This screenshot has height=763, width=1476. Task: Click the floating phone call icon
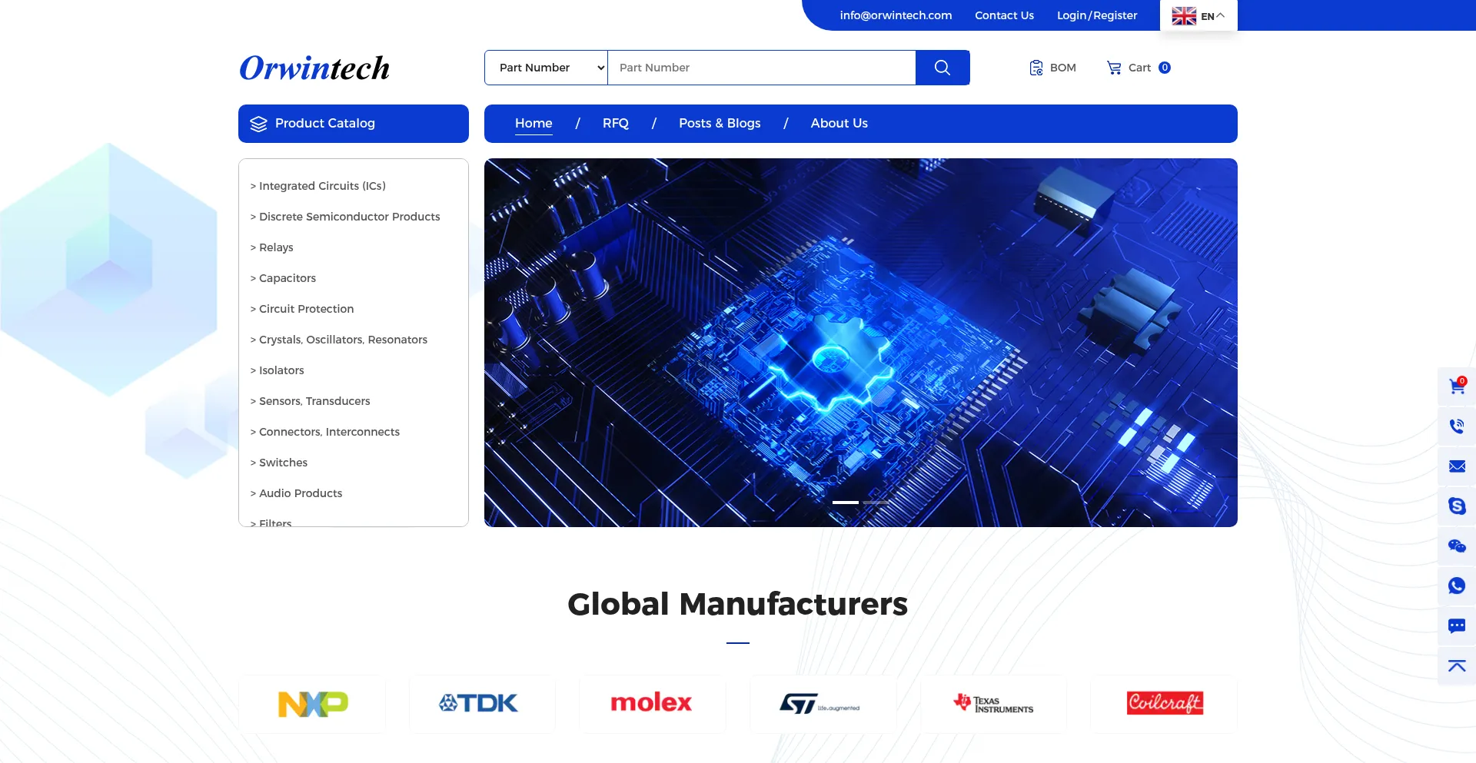[1457, 426]
